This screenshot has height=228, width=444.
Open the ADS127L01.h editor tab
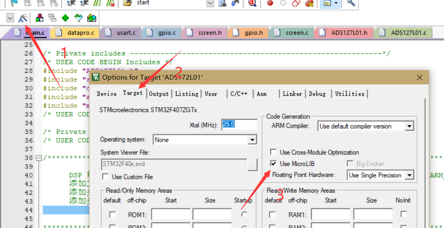click(344, 33)
